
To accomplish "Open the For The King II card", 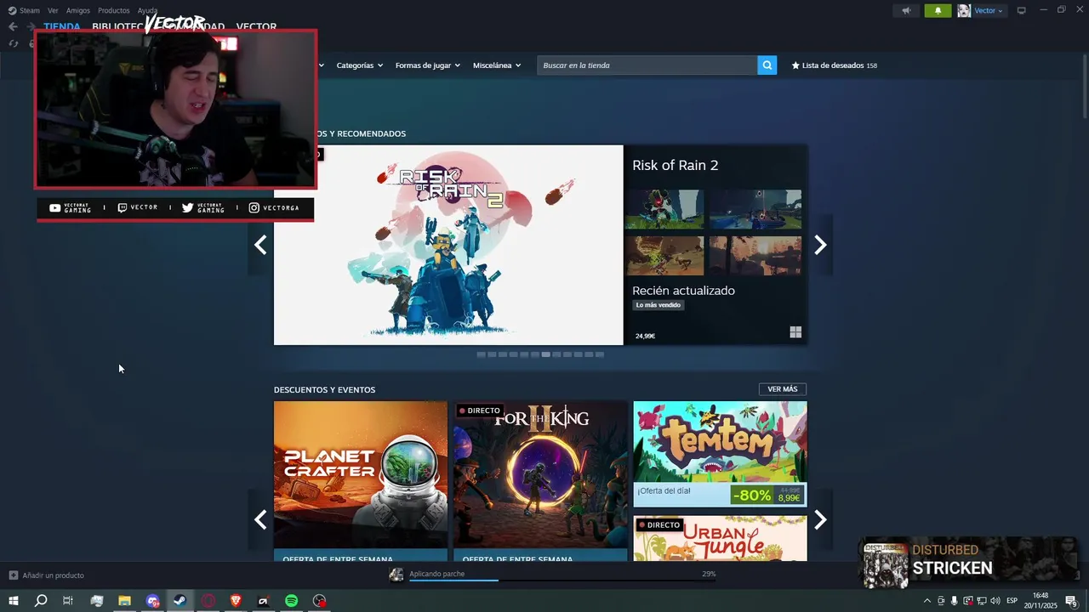I will [540, 481].
